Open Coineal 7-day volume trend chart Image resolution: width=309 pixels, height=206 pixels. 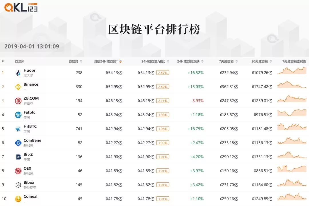(x=292, y=197)
